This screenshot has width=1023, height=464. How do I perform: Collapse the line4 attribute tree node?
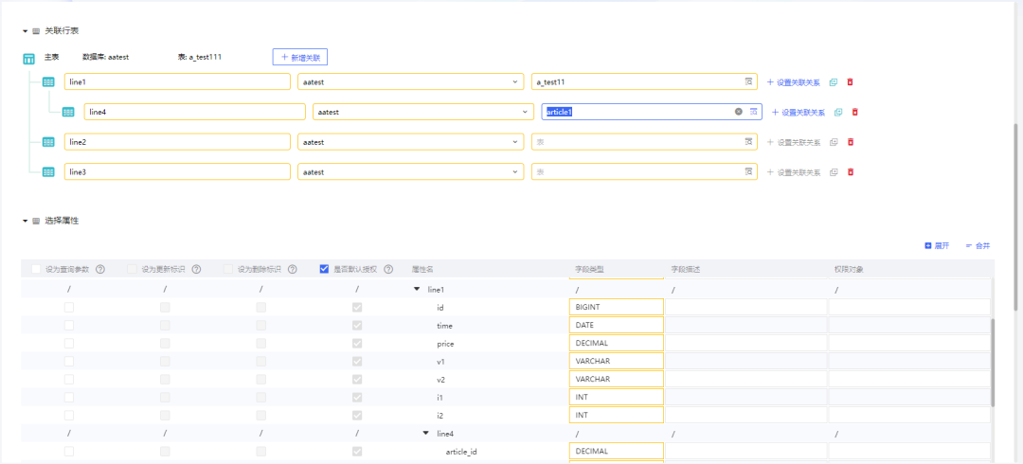click(426, 433)
